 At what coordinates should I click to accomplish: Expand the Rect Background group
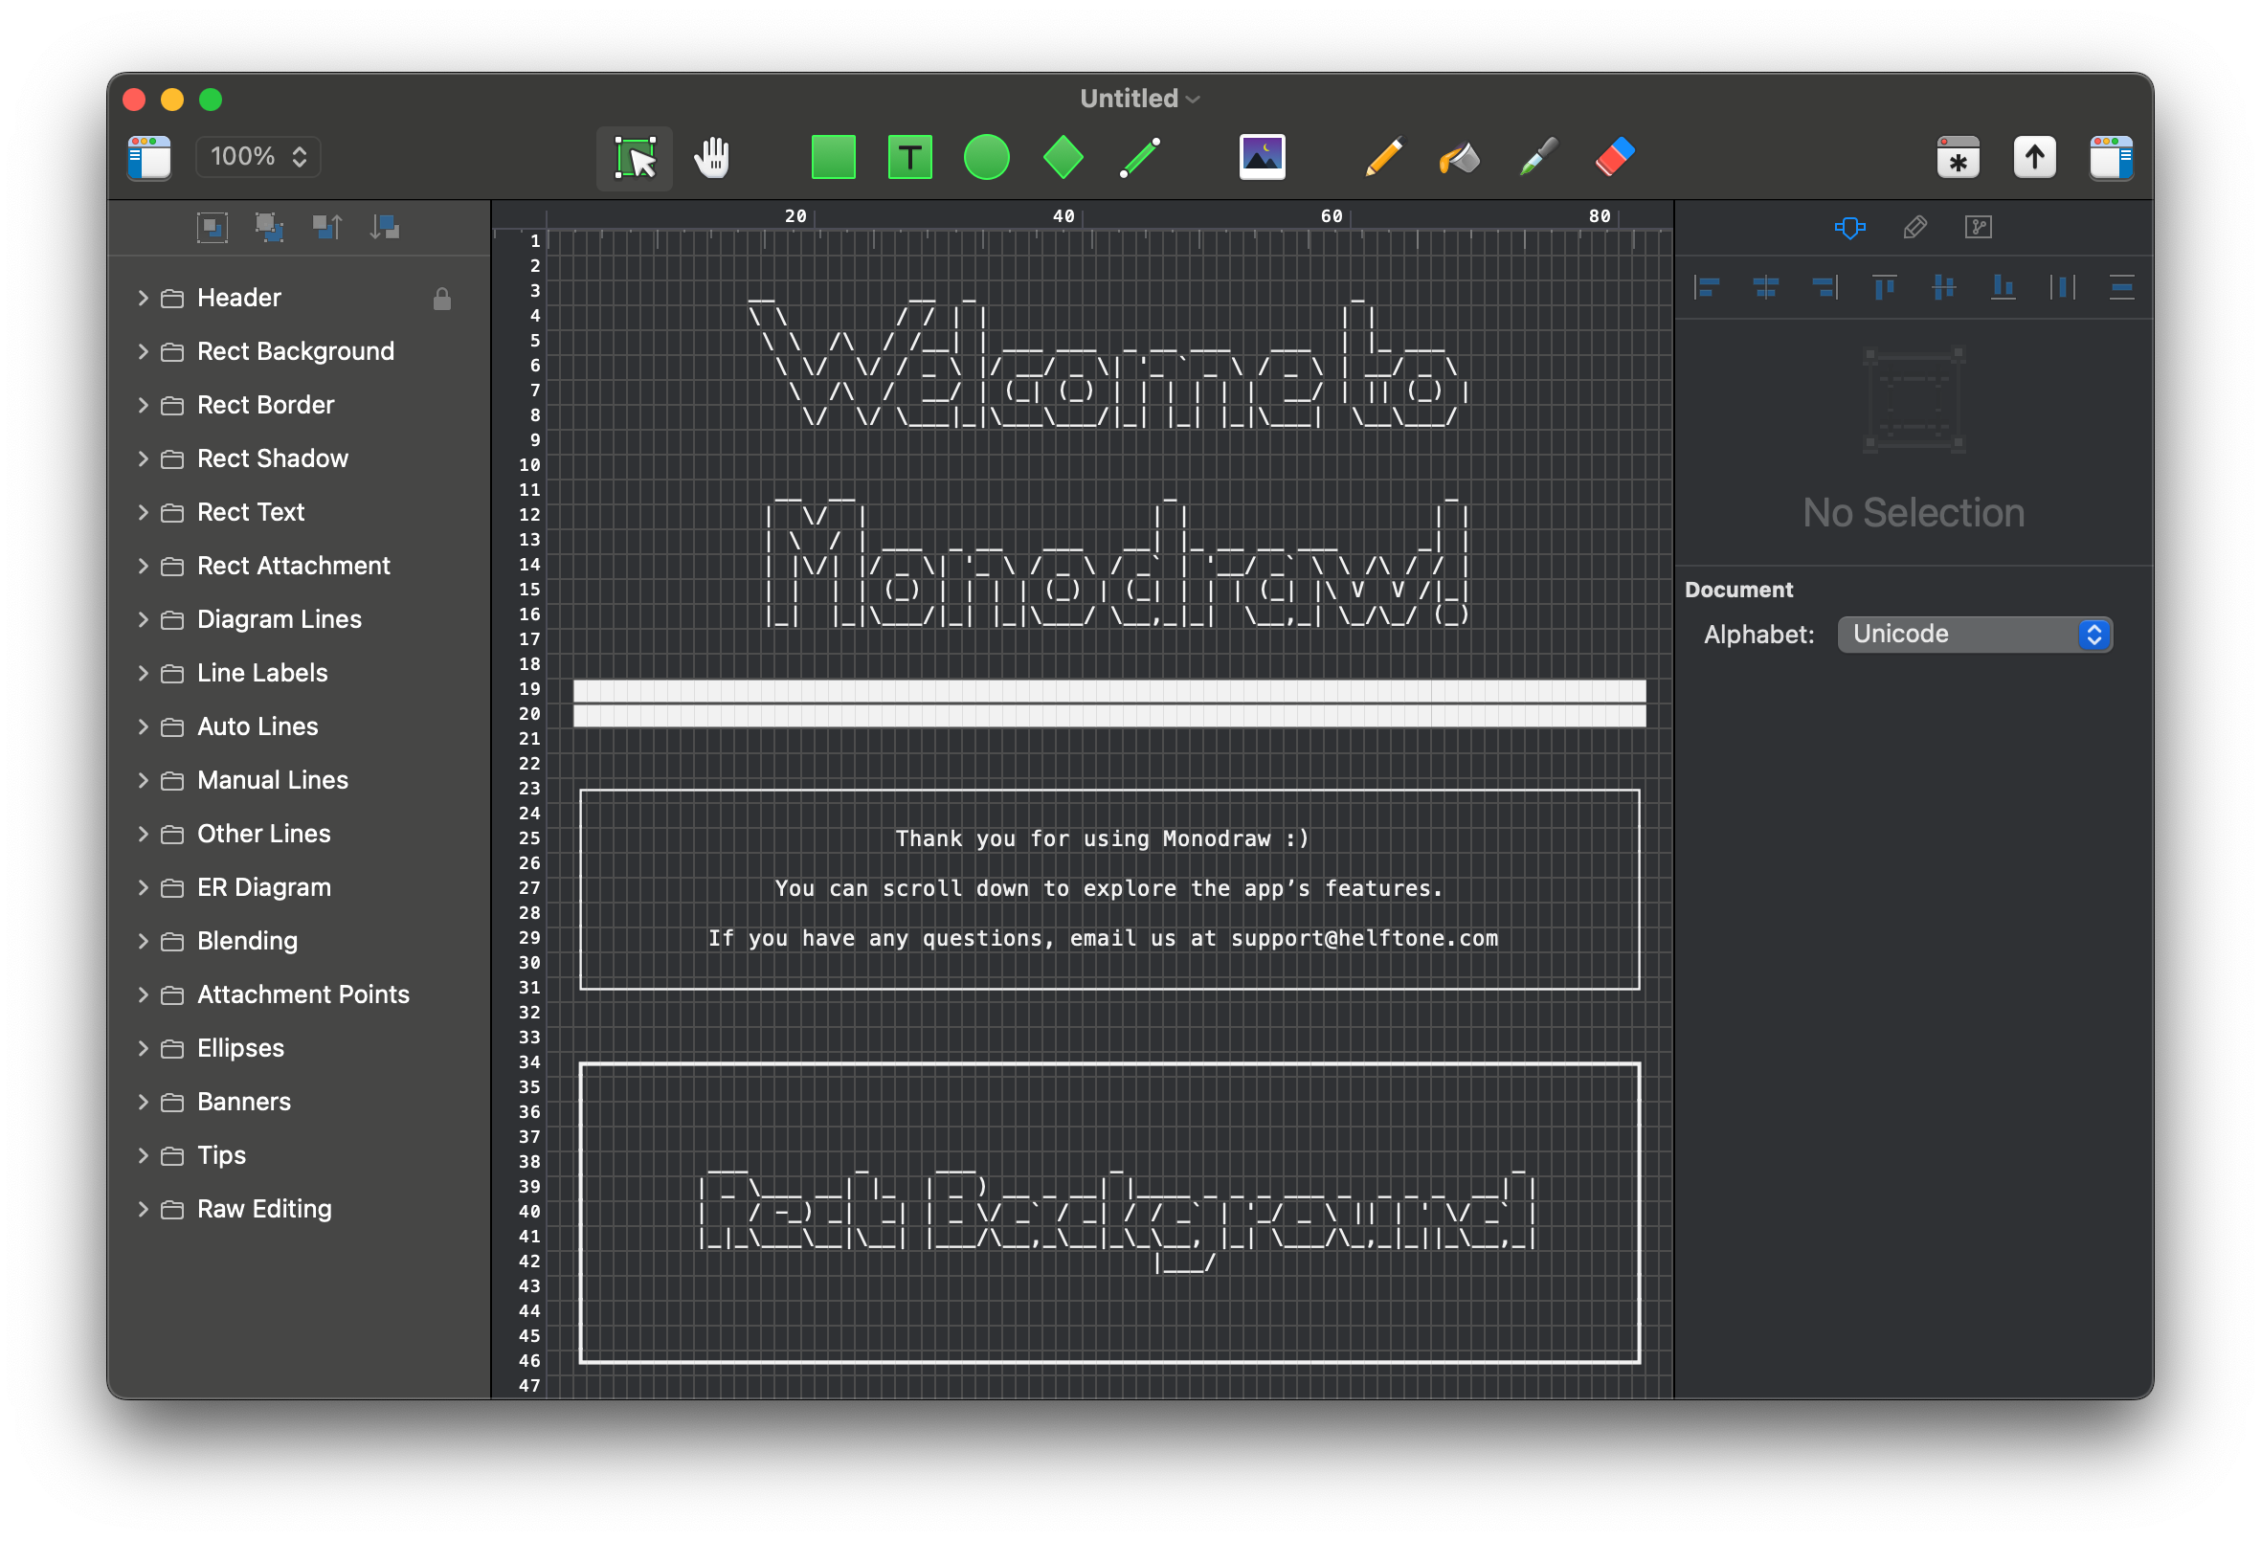click(143, 351)
